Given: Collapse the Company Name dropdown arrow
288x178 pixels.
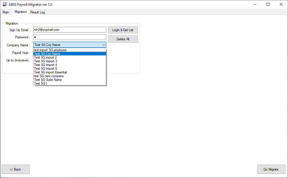Looking at the screenshot, I should 104,45.
